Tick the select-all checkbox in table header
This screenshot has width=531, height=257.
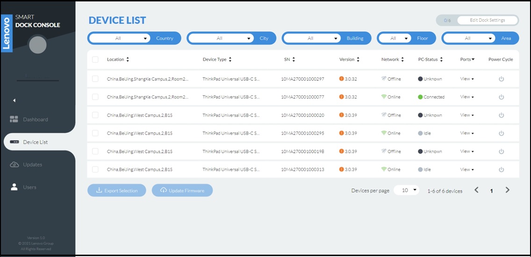point(95,59)
